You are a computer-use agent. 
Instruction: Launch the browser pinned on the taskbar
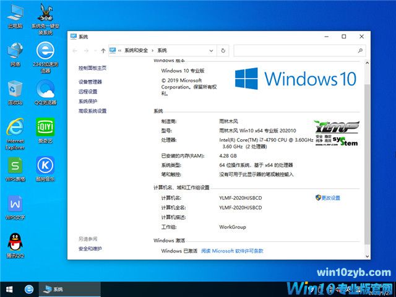(29, 289)
